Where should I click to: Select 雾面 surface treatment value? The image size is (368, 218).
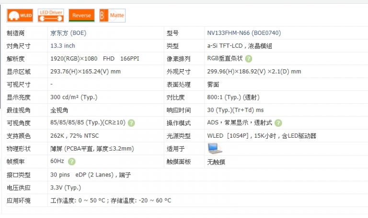point(213,85)
